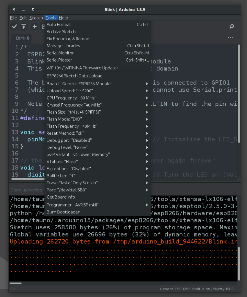Open the Erase Flash submenu
This screenshot has width=247, height=297.
(x=97, y=183)
